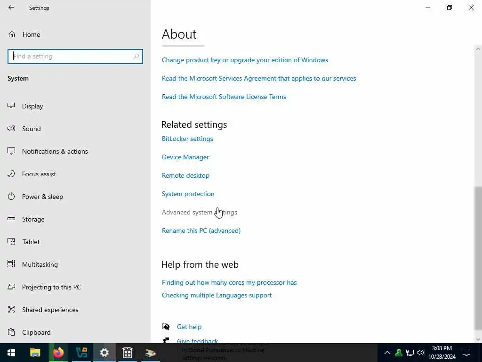Viewport: 482px width, 362px height.
Task: Click the Get help link
Action: (189, 327)
